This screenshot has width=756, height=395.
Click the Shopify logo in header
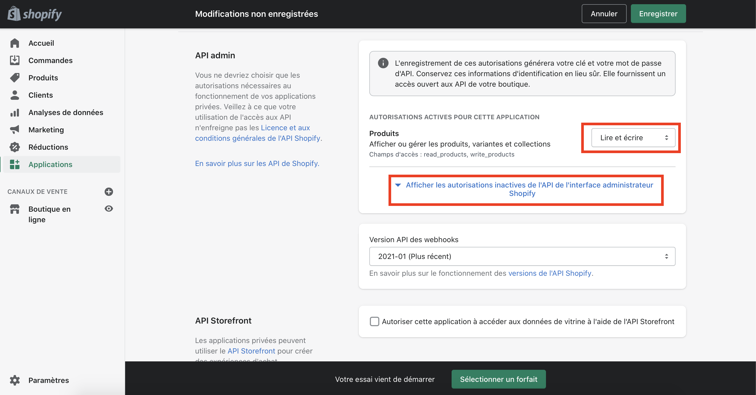click(35, 14)
